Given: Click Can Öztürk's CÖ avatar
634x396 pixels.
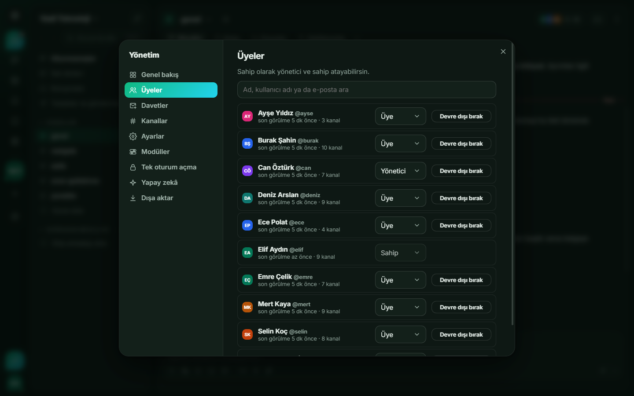Looking at the screenshot, I should (247, 171).
